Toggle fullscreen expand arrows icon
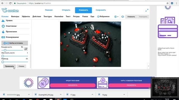Screen dimensions: 179x100 pyautogui.click(x=147, y=10)
